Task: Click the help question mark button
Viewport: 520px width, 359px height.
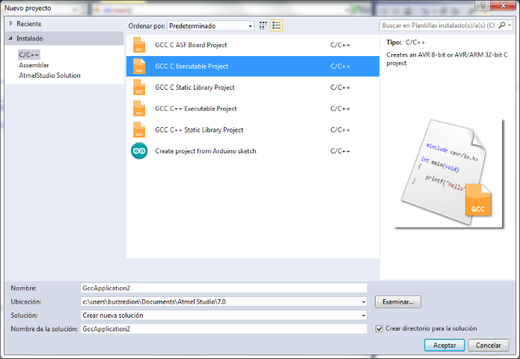Action: [483, 5]
